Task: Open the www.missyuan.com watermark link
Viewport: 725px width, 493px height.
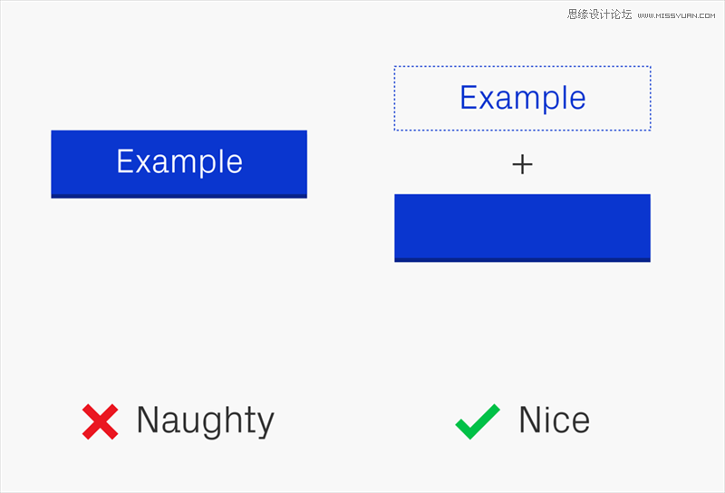Action: pyautogui.click(x=676, y=15)
